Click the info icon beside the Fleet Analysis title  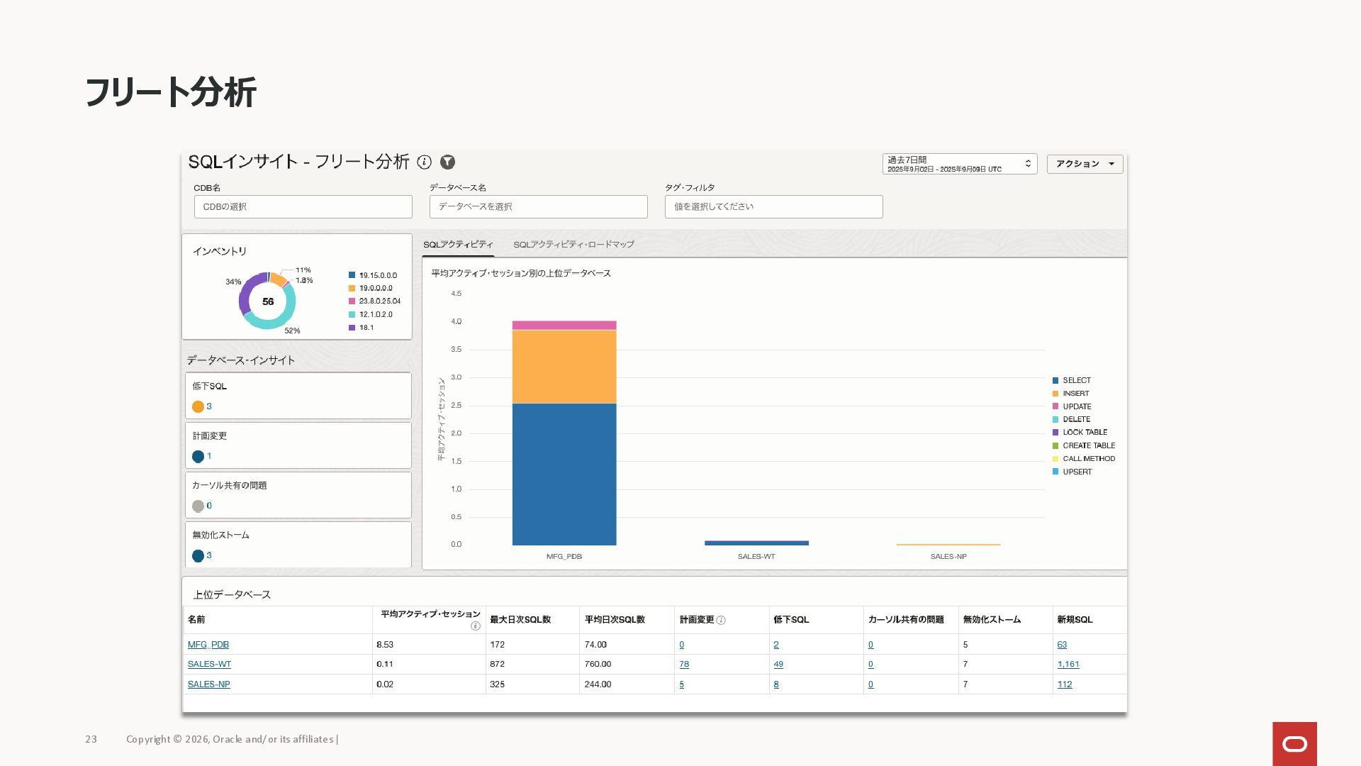[x=424, y=162]
